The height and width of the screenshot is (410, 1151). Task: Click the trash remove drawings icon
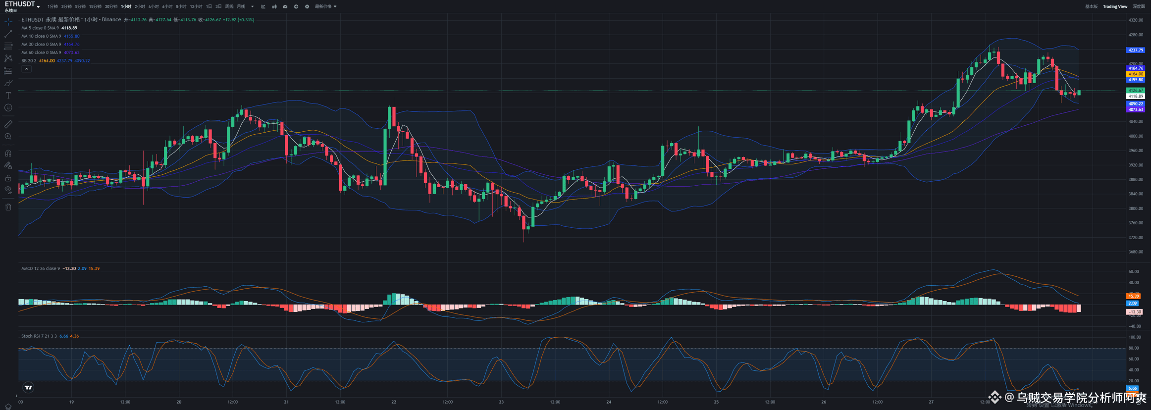pyautogui.click(x=8, y=207)
